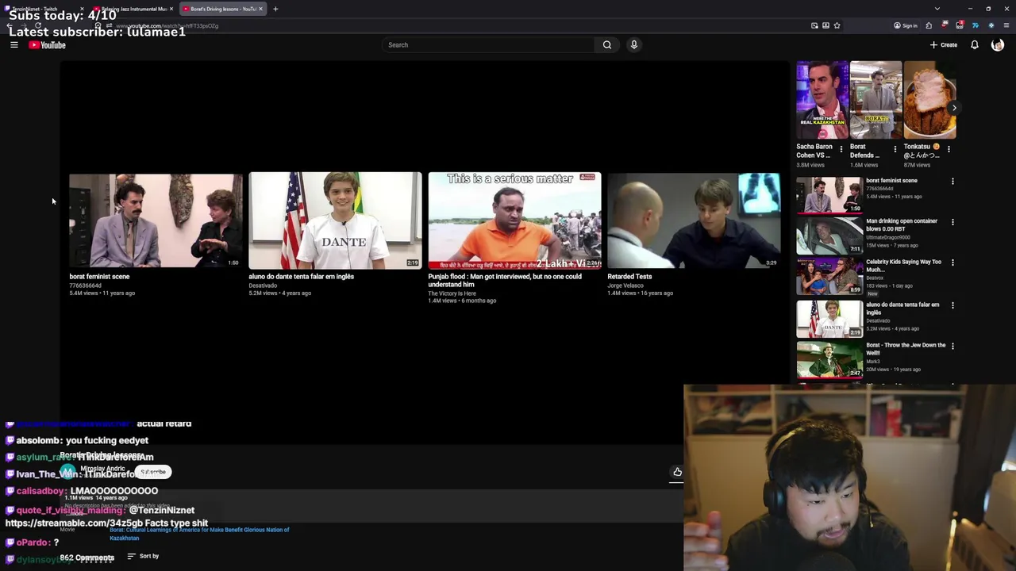Play endscreen video 'borat feminist scene'

(x=156, y=220)
